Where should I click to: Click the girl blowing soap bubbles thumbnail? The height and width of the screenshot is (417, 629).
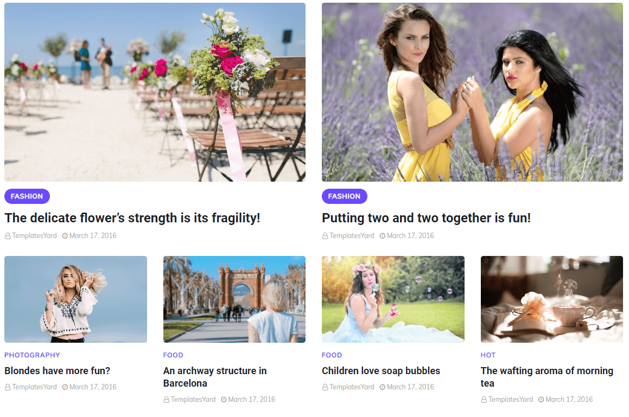pyautogui.click(x=393, y=299)
